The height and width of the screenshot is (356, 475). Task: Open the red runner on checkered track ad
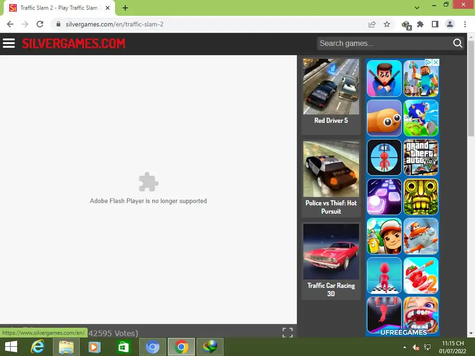384,275
